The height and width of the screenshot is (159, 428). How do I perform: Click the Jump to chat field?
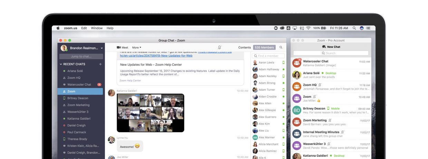[x=81, y=56]
